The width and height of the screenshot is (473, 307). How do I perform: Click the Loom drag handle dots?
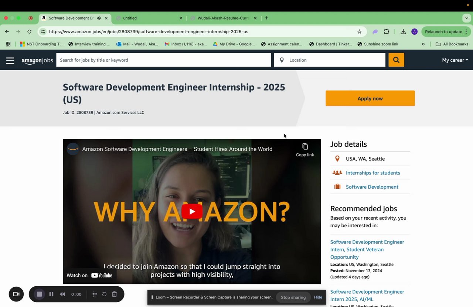[x=94, y=294]
